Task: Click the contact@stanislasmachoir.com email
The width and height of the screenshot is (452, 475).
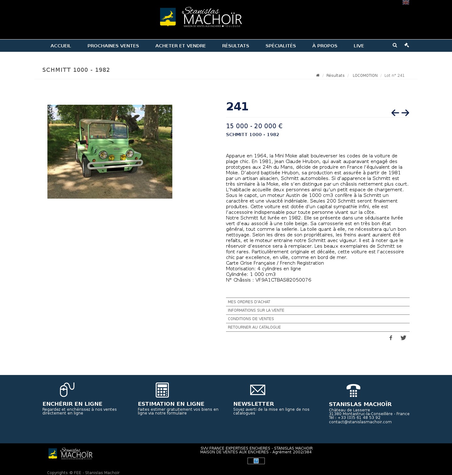Action: tap(360, 422)
